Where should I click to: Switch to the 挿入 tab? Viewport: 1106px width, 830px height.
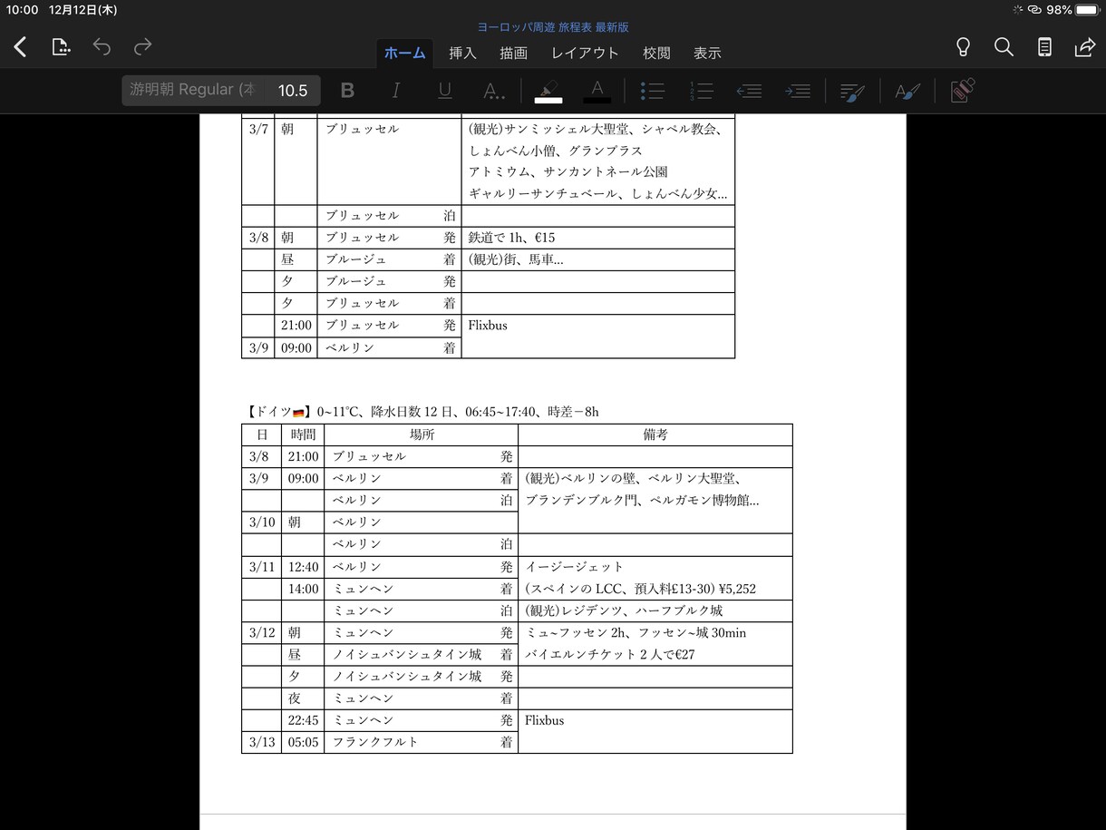coord(462,53)
